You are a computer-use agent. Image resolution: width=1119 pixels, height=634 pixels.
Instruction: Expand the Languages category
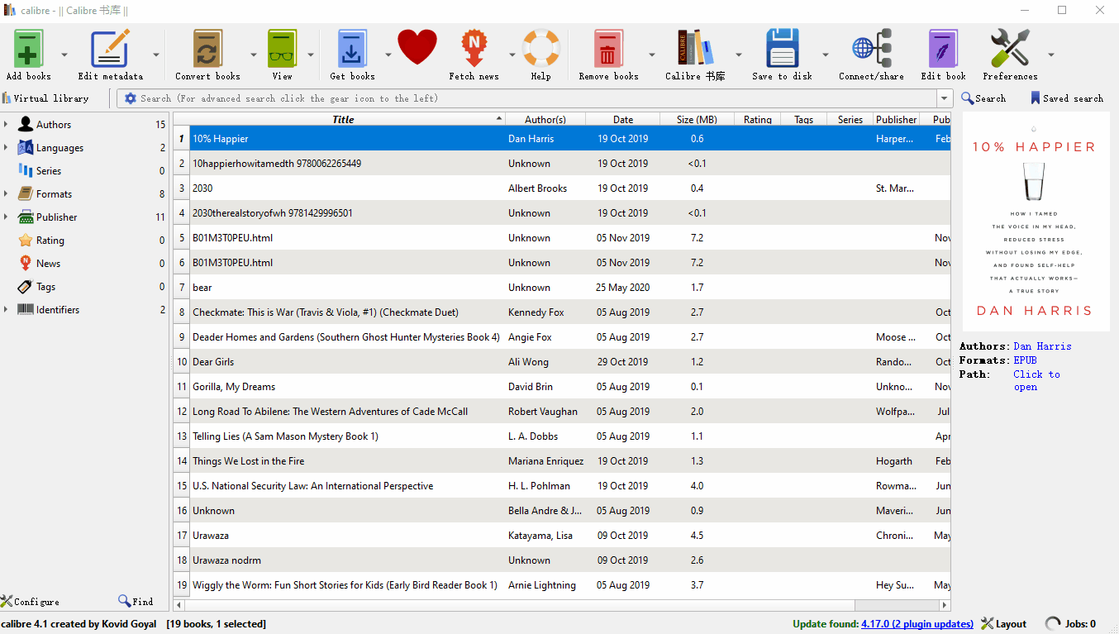6,148
